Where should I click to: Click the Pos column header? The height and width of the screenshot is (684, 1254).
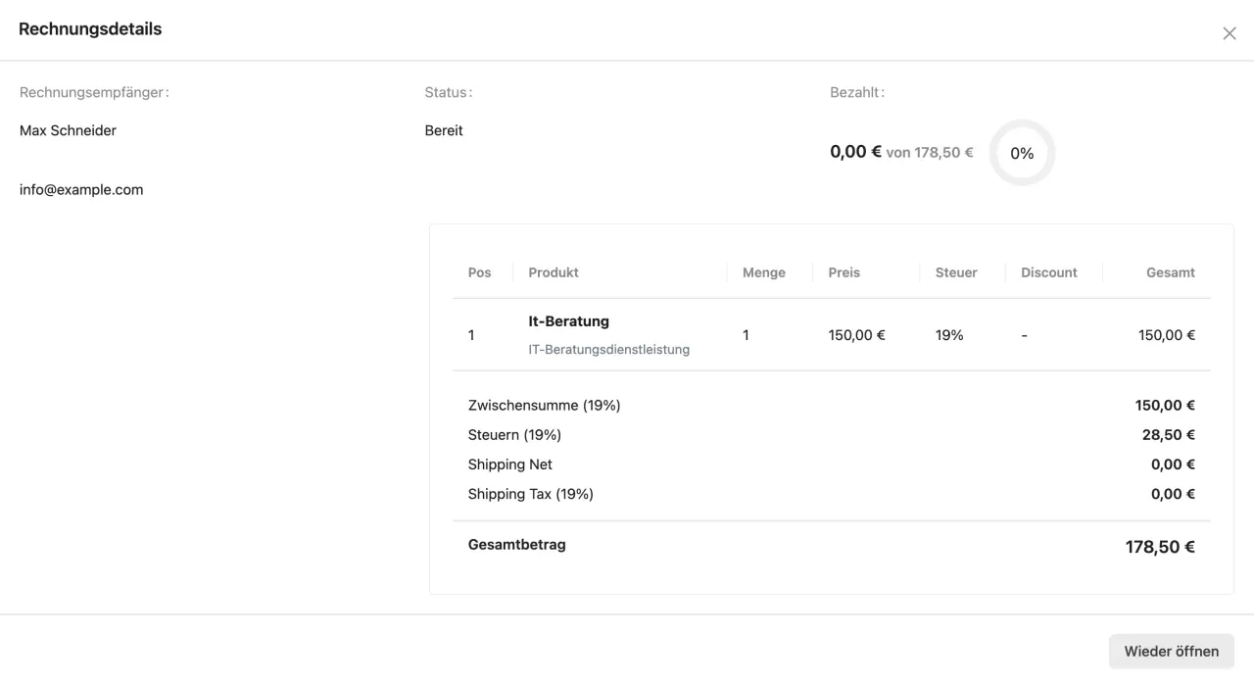[x=479, y=272]
